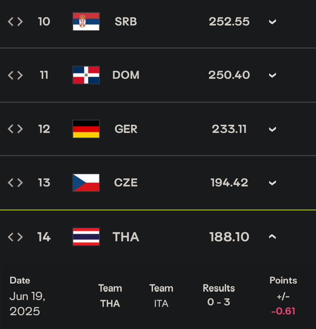The image size is (316, 329).
Task: Click the -0.61 points change value
Action: pyautogui.click(x=283, y=311)
